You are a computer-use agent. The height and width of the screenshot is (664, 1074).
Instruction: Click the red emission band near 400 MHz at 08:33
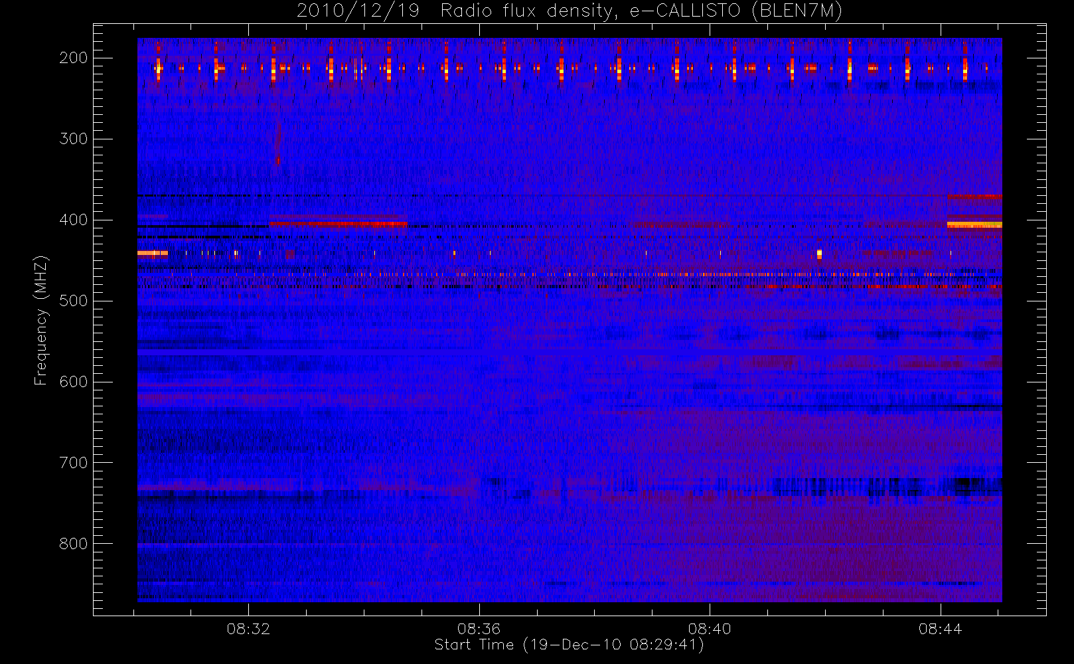pyautogui.click(x=338, y=224)
